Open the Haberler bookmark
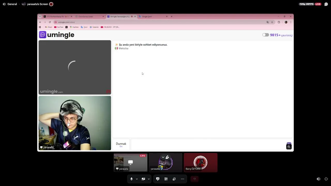The height and width of the screenshot is (186, 331). 94,27
